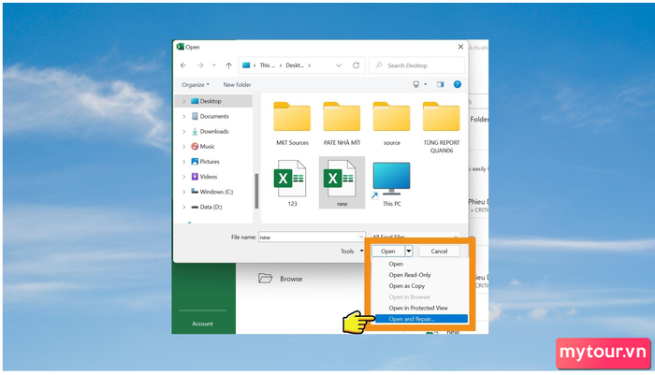
Task: Open Account in Excel sidebar
Action: (203, 324)
